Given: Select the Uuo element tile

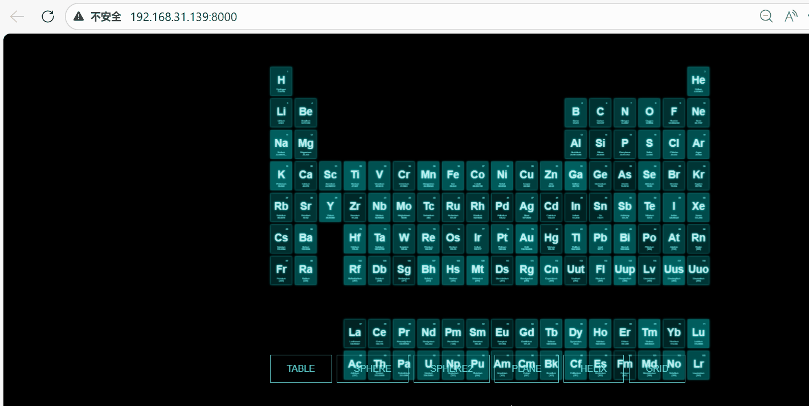Looking at the screenshot, I should click(x=698, y=270).
